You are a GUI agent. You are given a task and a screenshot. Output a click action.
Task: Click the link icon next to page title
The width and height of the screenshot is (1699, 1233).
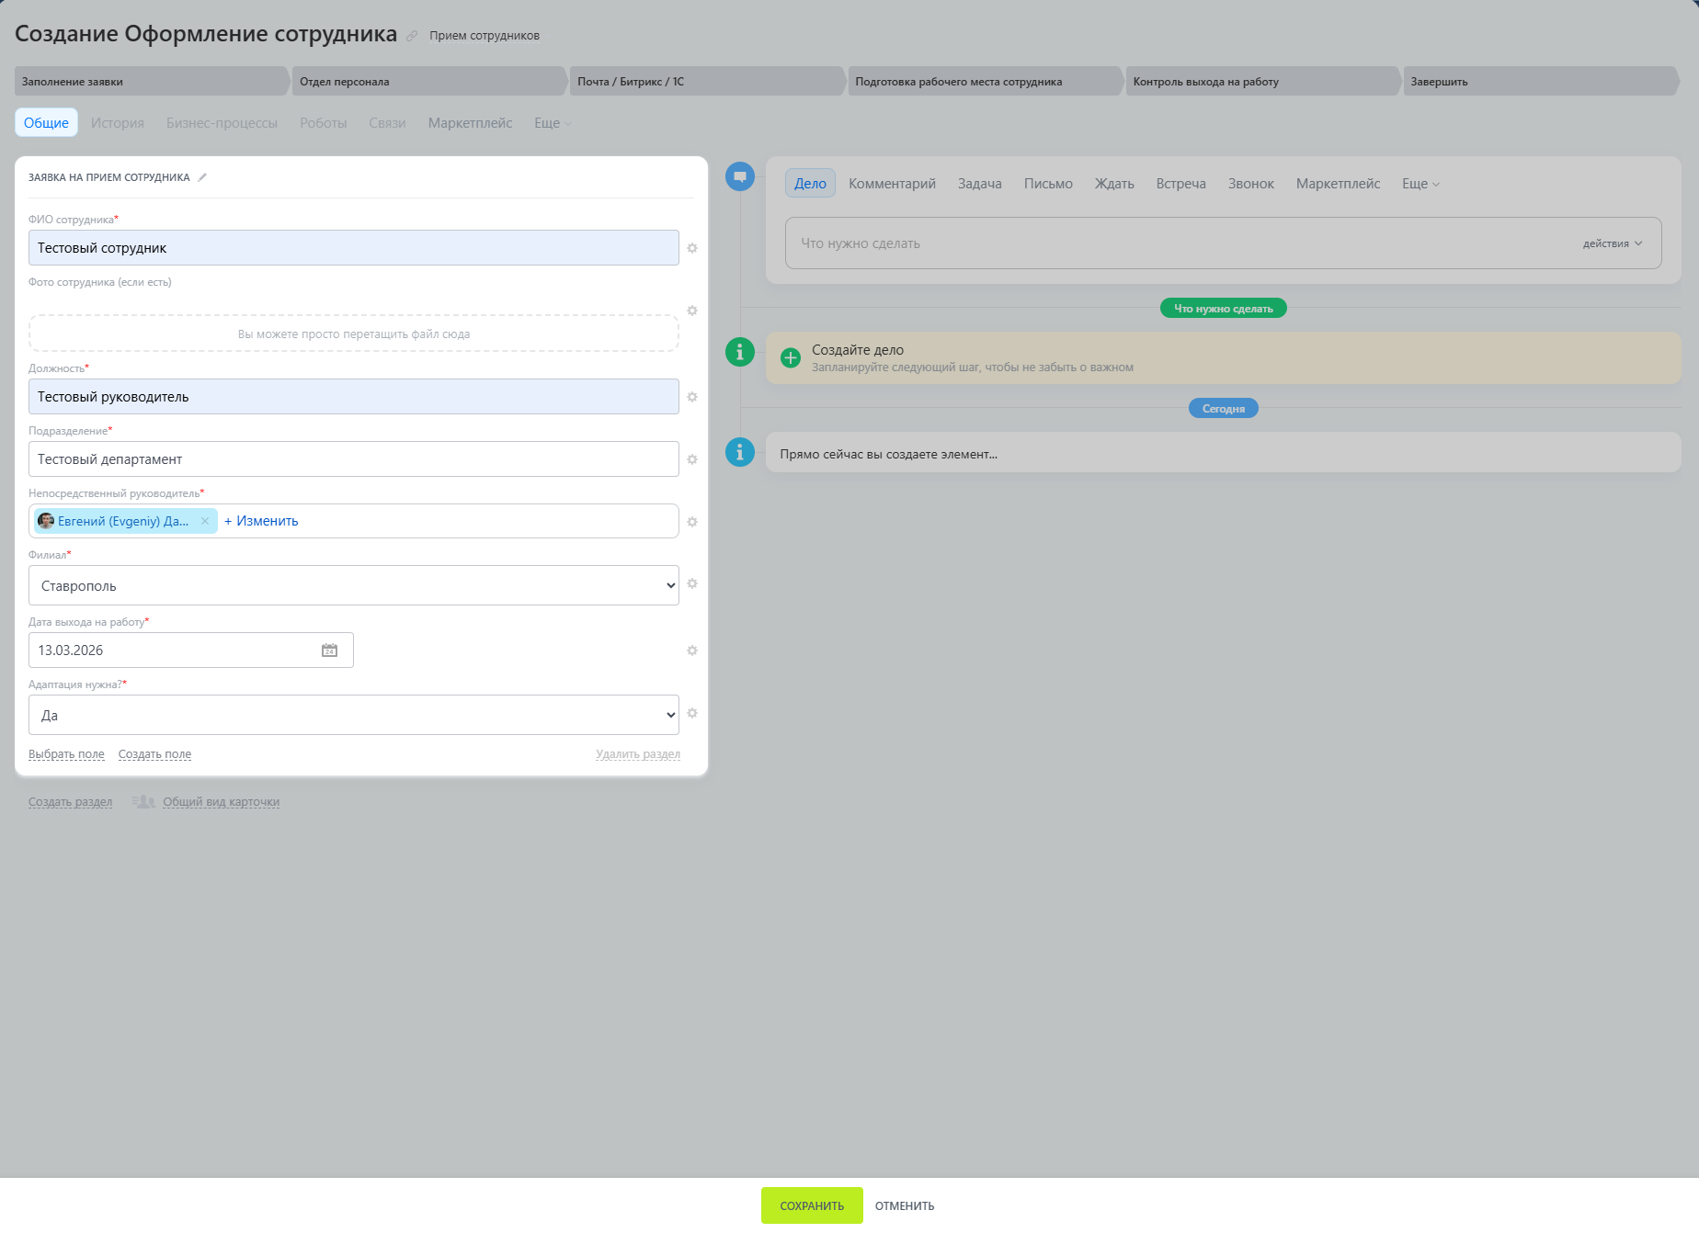[x=412, y=36]
